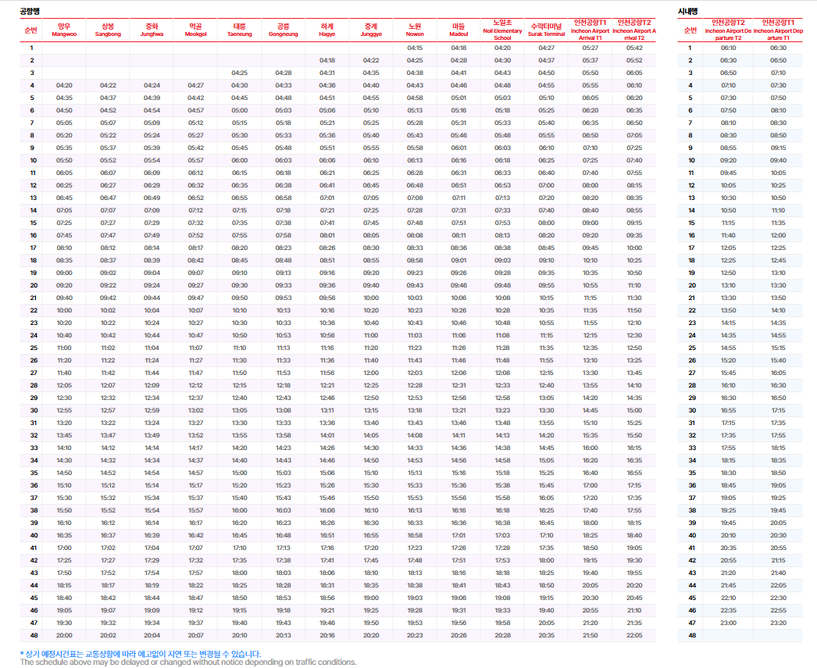Select the 중계 Junggye column header
Viewport: 817px width, 668px height.
[371, 30]
